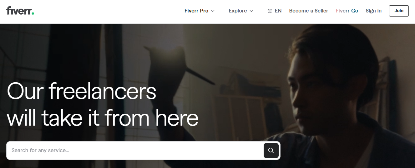Open the Explore menu label
This screenshot has width=415, height=168.
click(238, 11)
